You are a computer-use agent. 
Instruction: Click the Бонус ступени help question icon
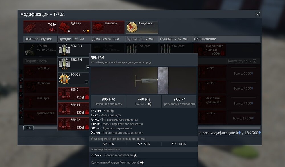coord(255,61)
